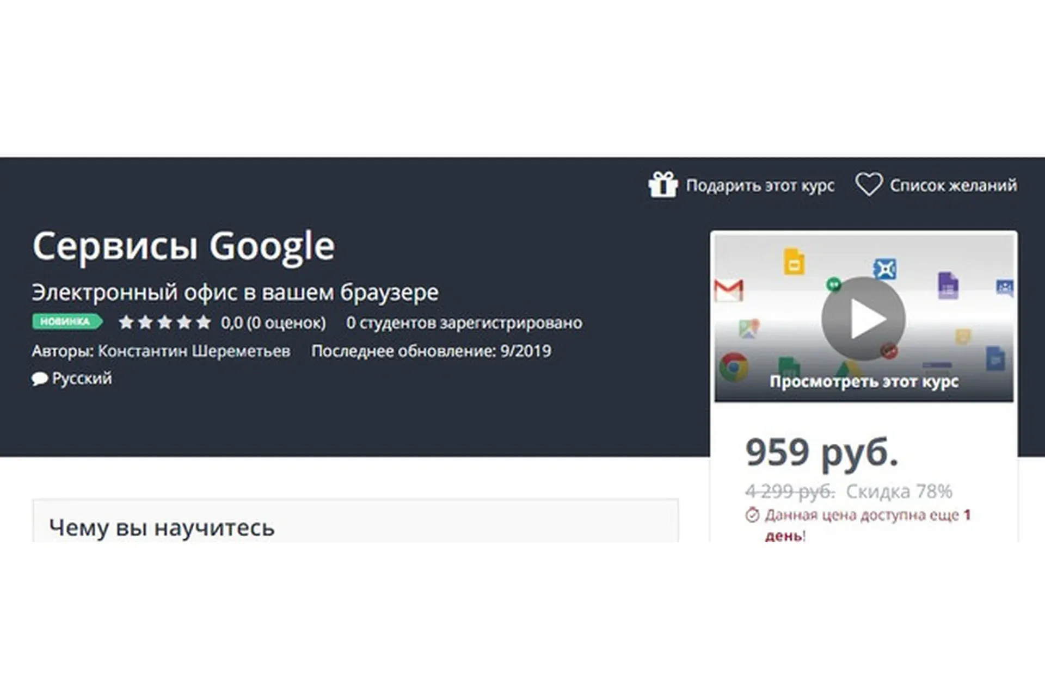Viewport: 1045px width, 696px height.
Task: Click the price '959 руб.'
Action: click(821, 452)
